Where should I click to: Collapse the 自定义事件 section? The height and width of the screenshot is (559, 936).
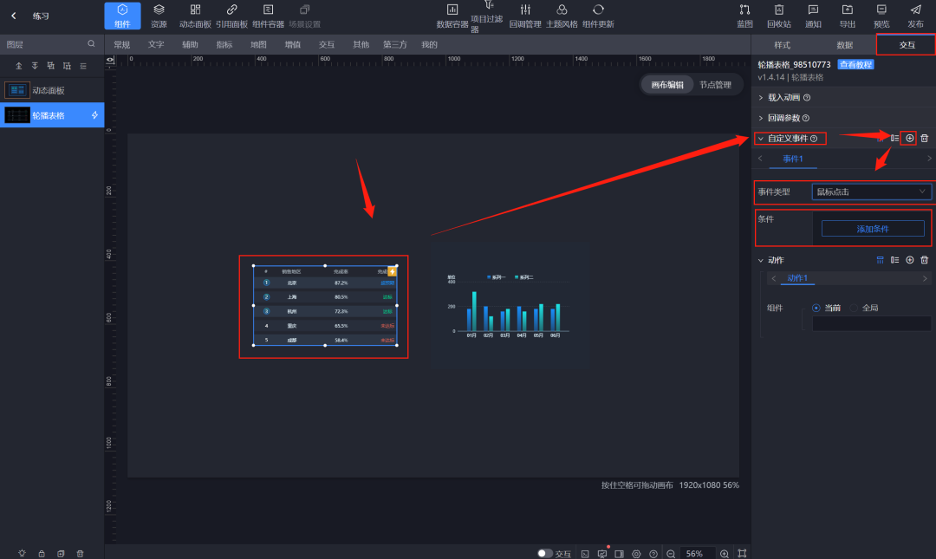pos(761,139)
